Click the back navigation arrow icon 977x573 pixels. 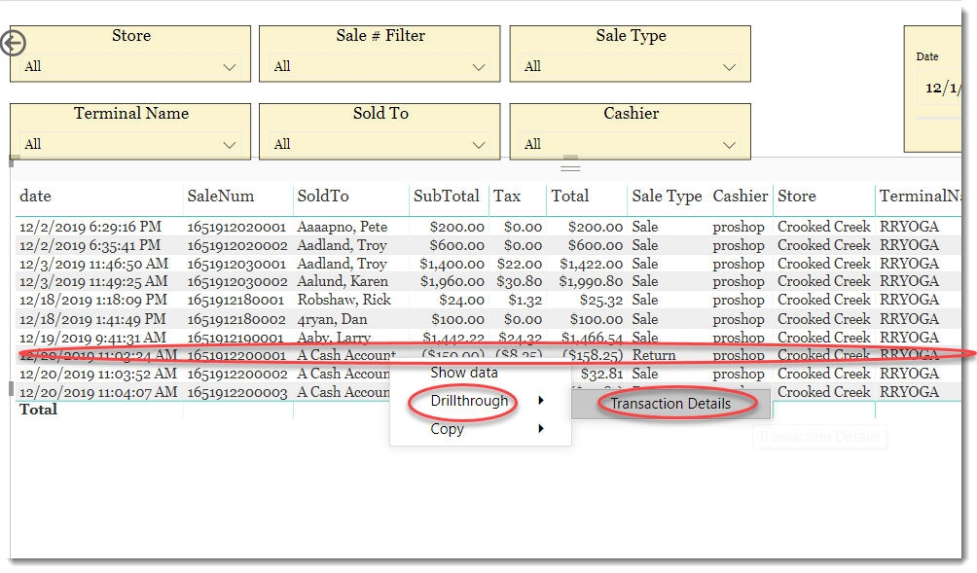tap(13, 42)
